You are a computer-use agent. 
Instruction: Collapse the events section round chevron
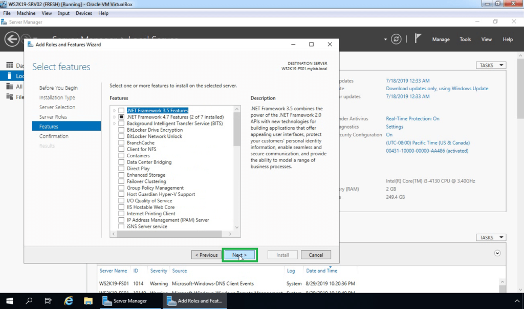pyautogui.click(x=497, y=253)
